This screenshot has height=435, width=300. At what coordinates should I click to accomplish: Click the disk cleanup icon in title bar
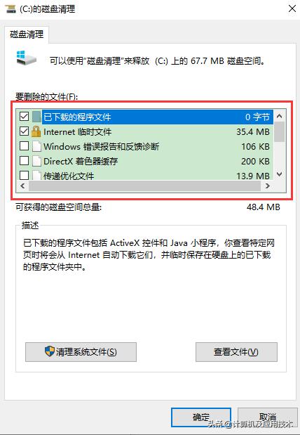[x=11, y=9]
